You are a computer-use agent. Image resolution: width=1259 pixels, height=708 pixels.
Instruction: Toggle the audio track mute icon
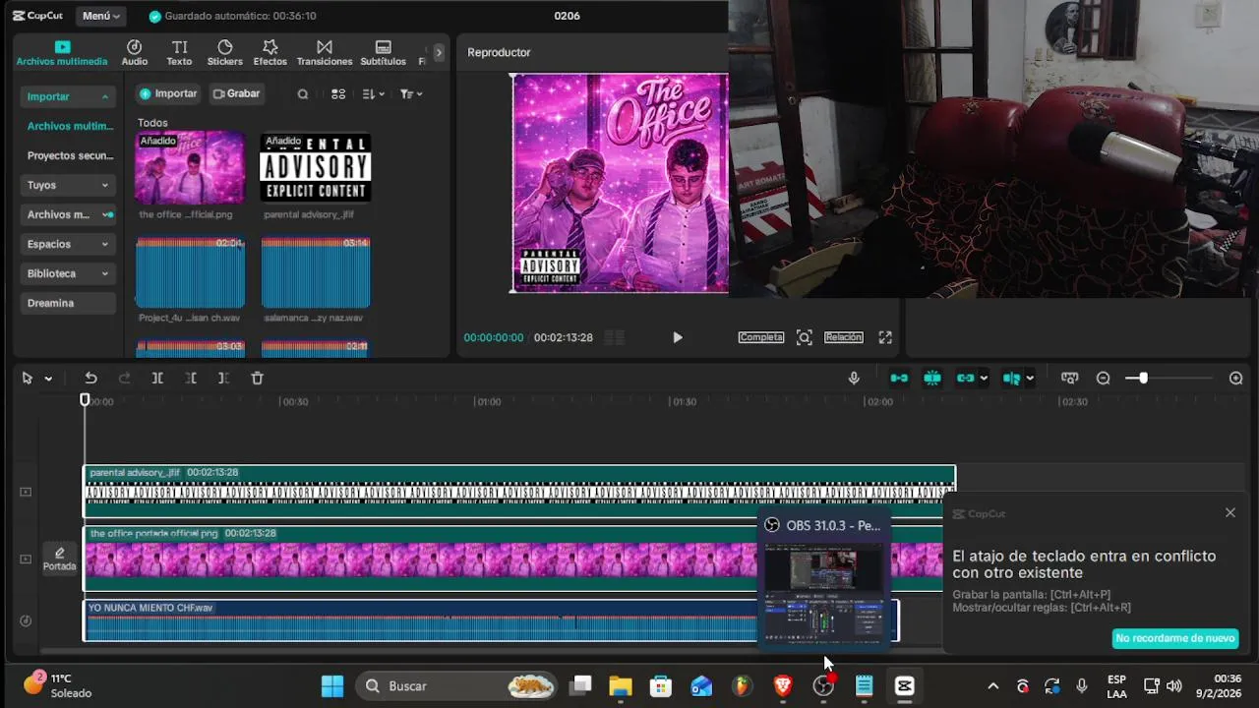tap(26, 620)
